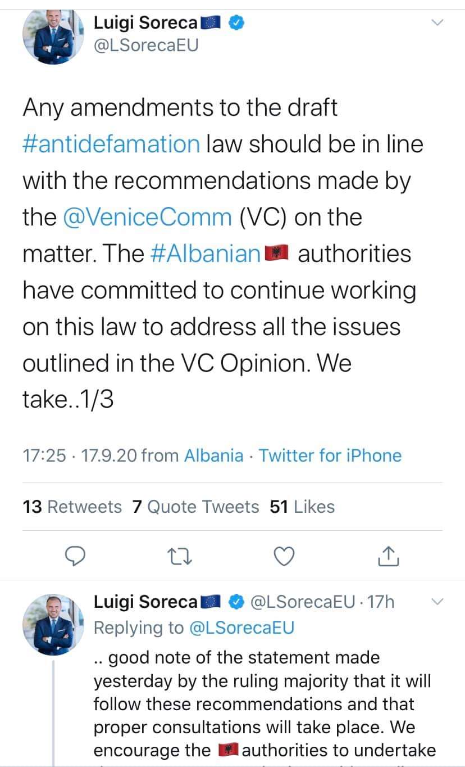Click the @LSorecaEU handle in Replying to

(x=242, y=628)
